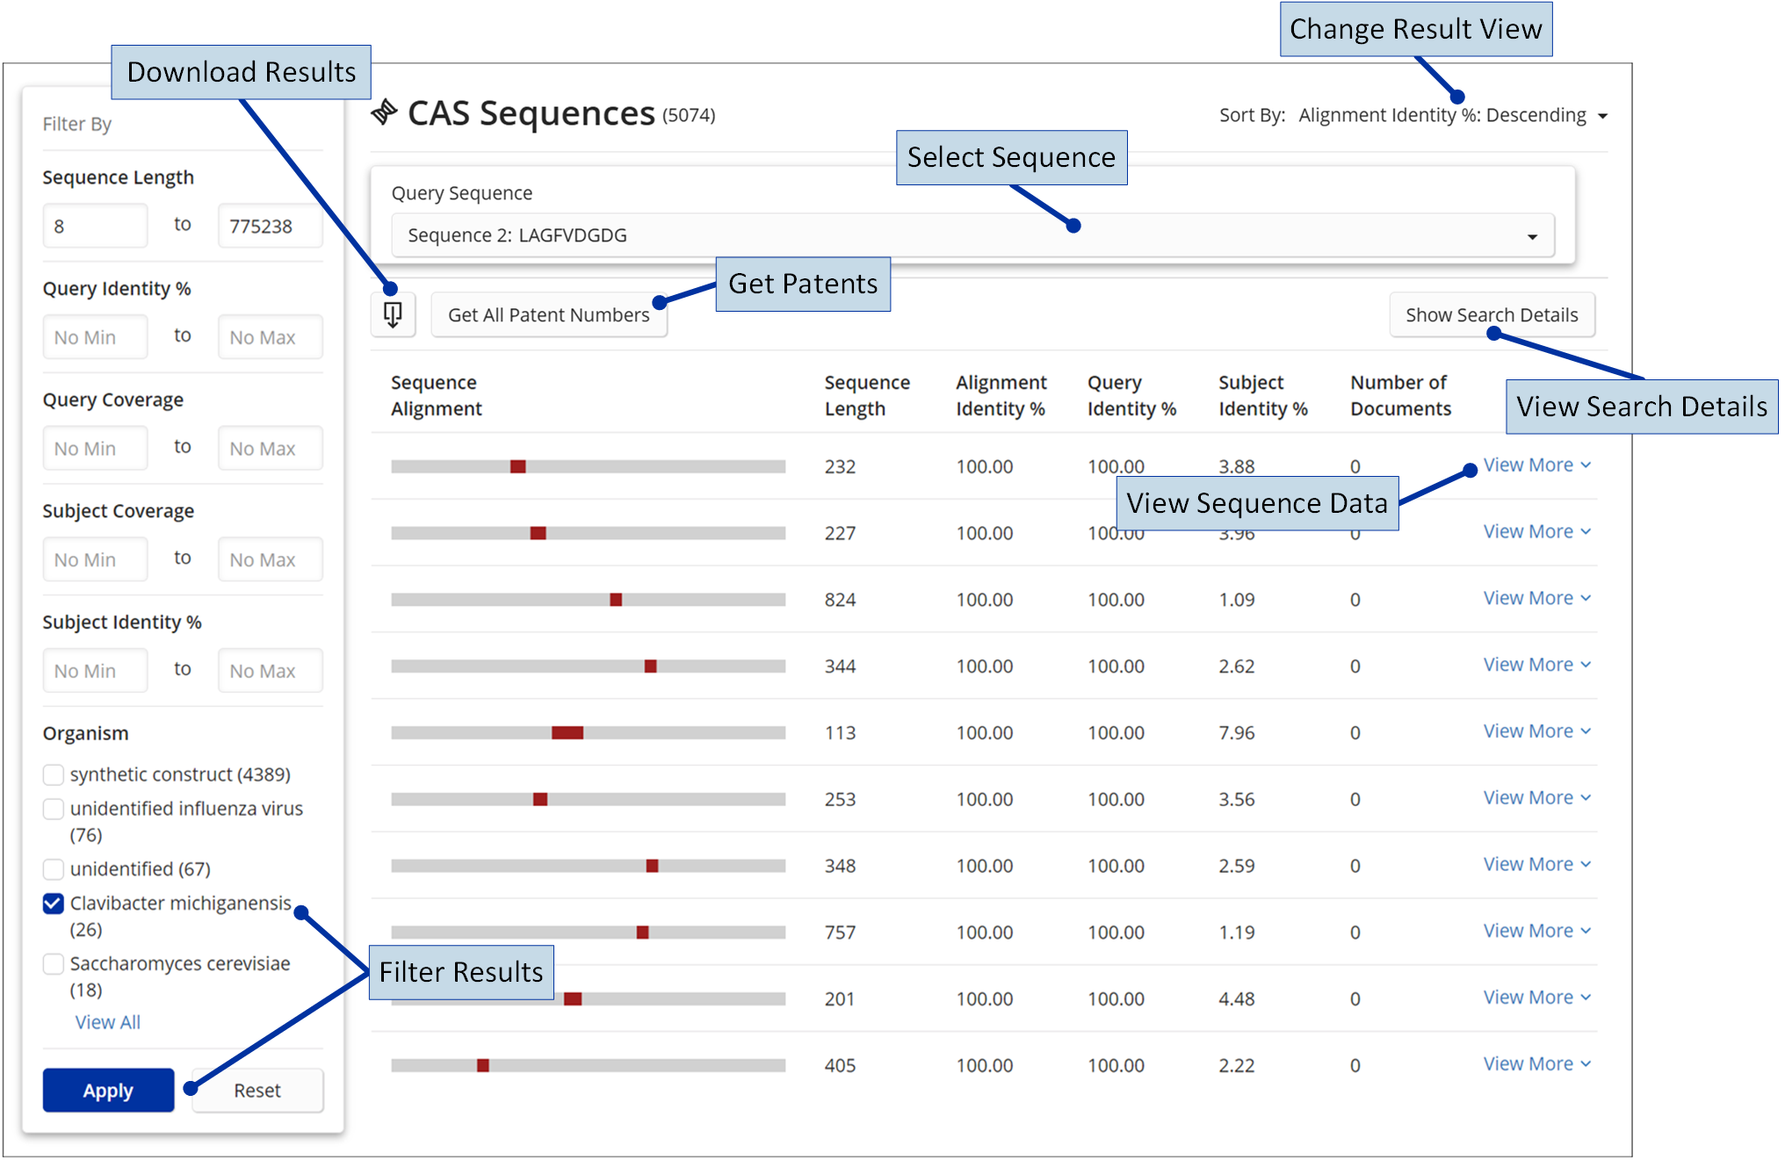
Task: Check unidentified influenza virus (76) filter
Action: click(x=54, y=809)
